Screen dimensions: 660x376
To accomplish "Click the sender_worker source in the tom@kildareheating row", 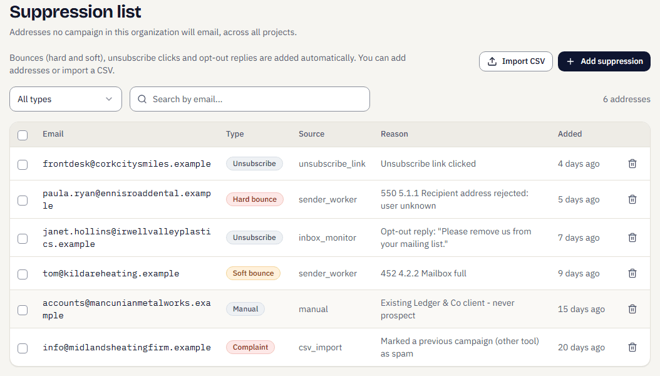I will point(328,274).
